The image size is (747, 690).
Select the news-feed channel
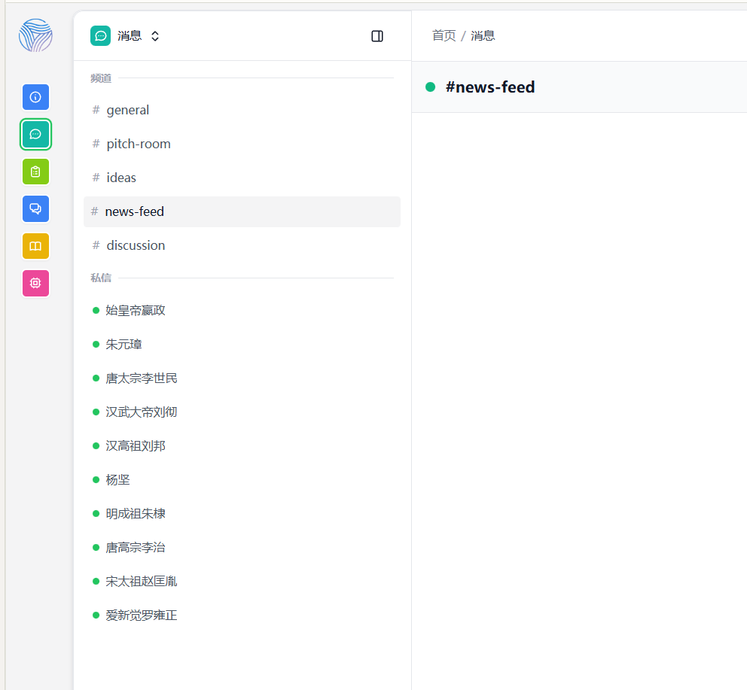tap(242, 211)
